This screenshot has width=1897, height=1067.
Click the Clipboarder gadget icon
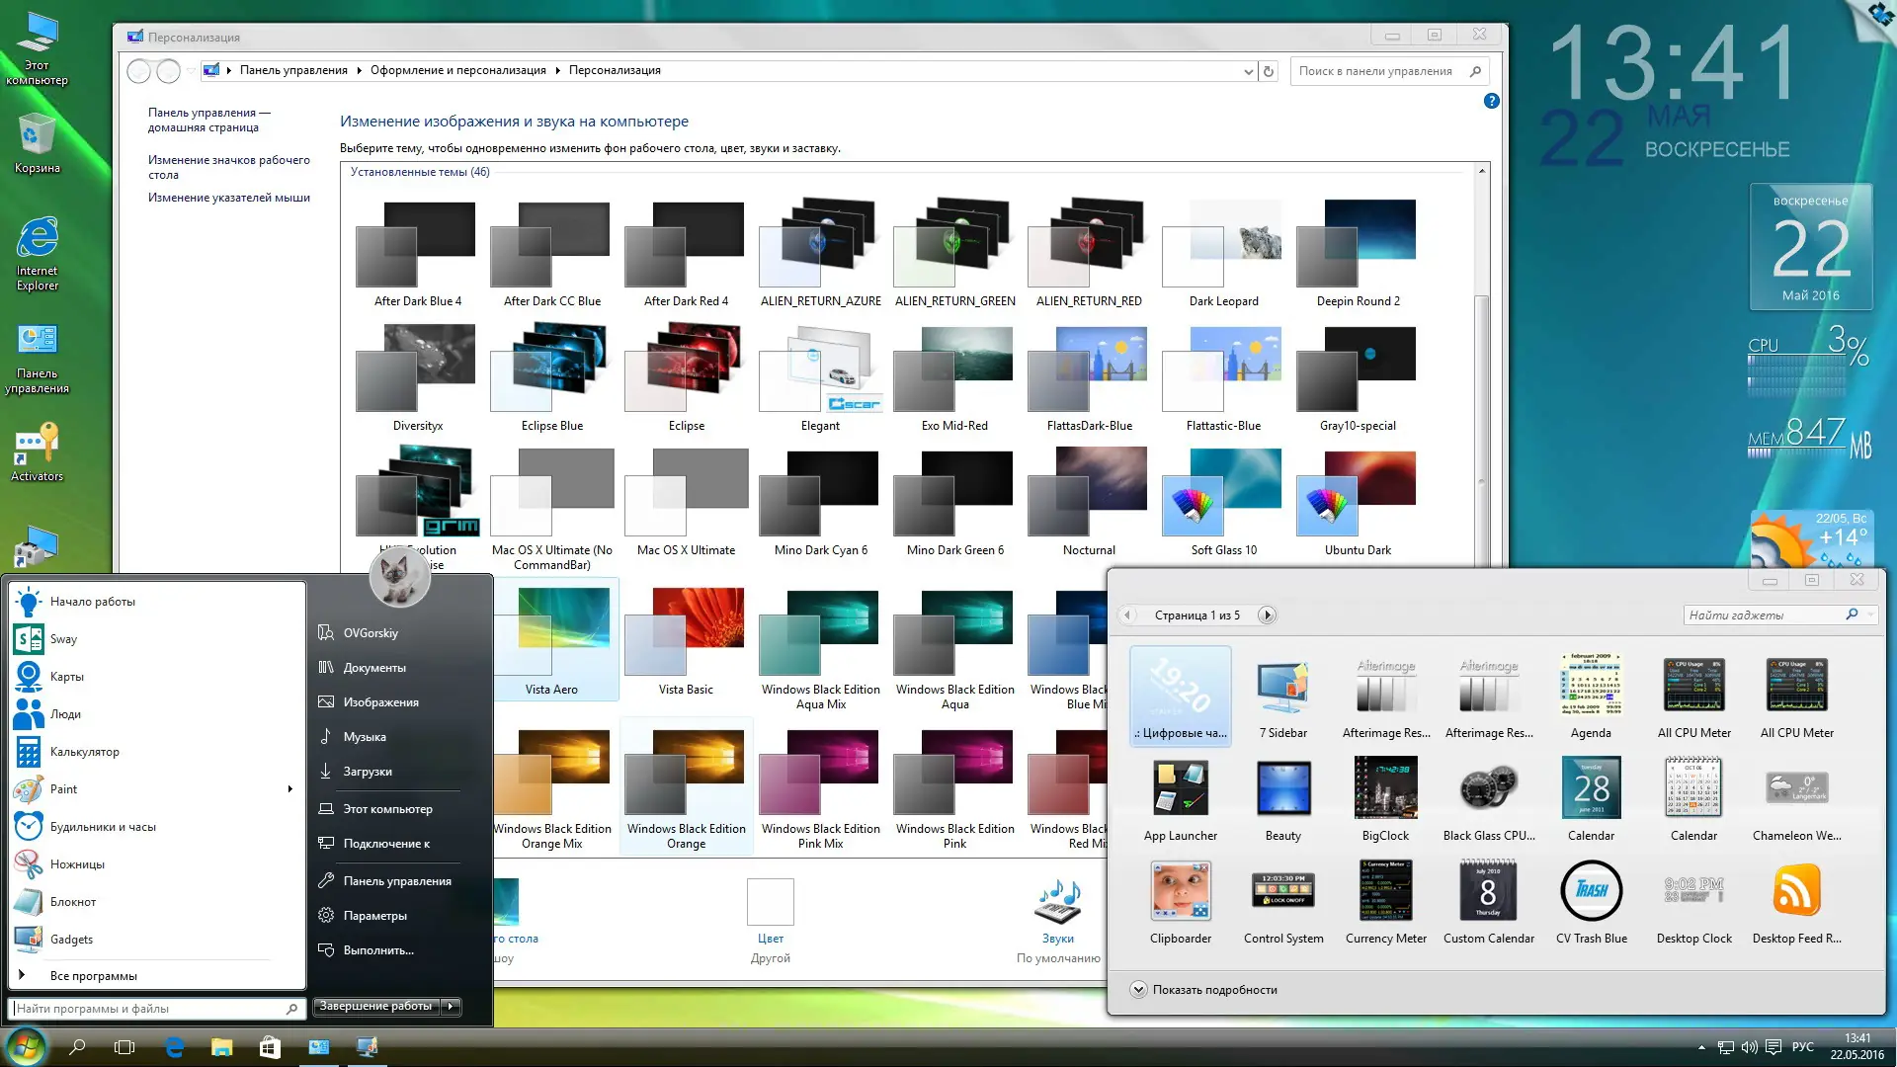(1180, 891)
